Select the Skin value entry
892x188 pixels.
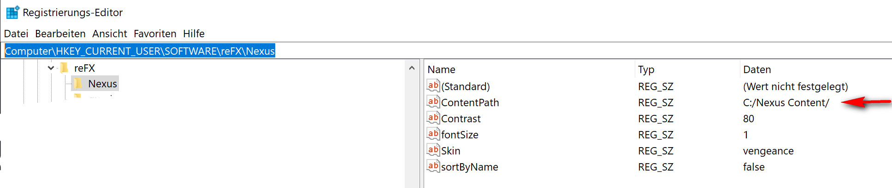pos(450,151)
